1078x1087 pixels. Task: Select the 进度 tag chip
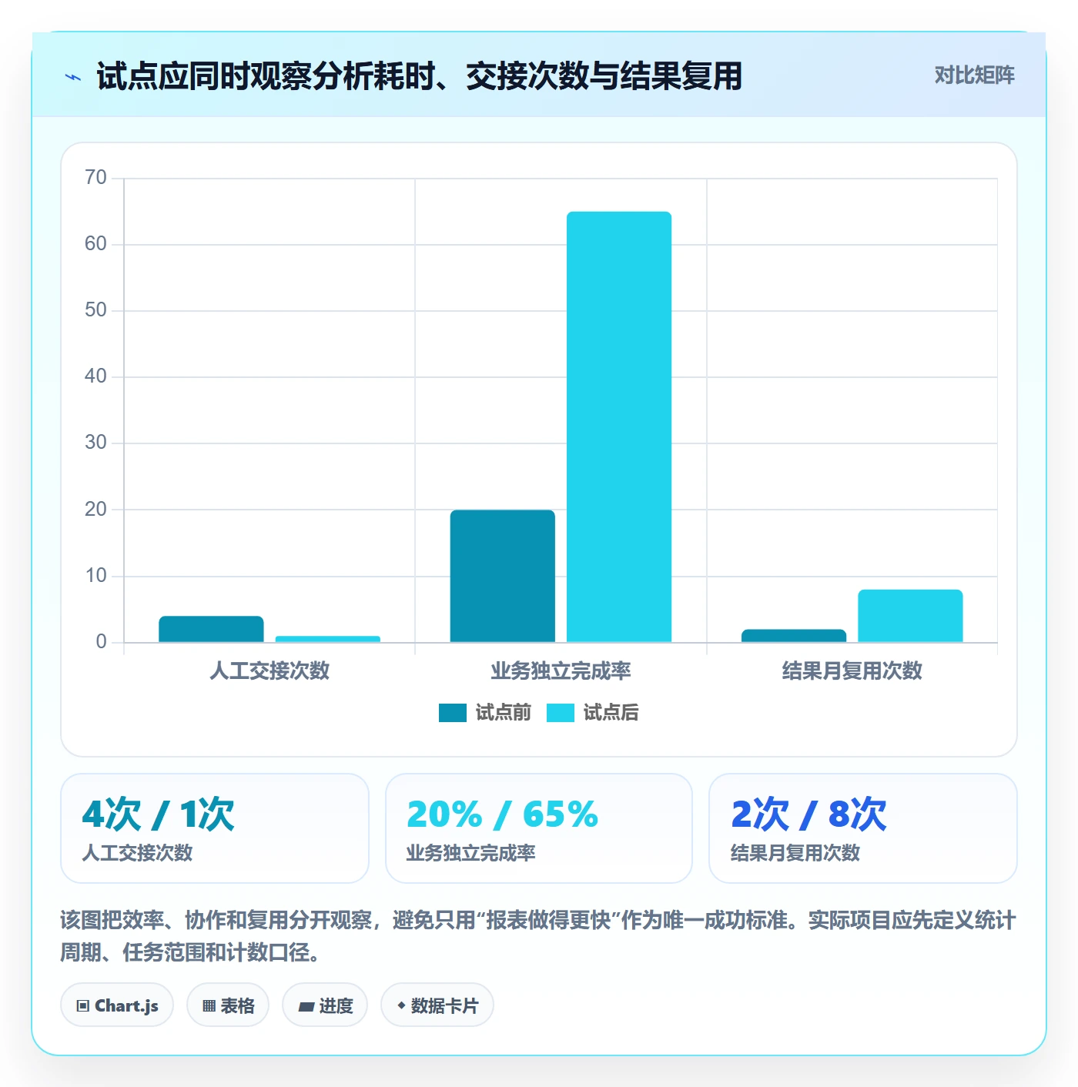tap(325, 1005)
